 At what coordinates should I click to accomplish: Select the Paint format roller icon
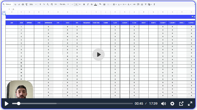coord(26,4)
